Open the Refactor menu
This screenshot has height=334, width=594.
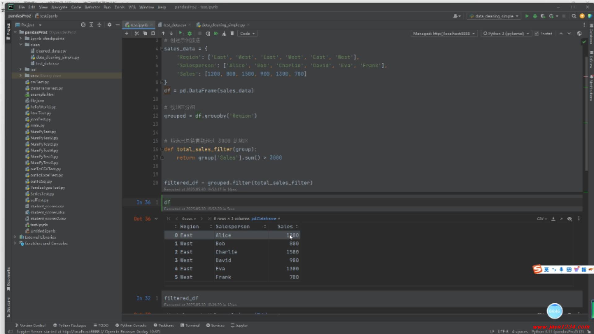tap(92, 7)
